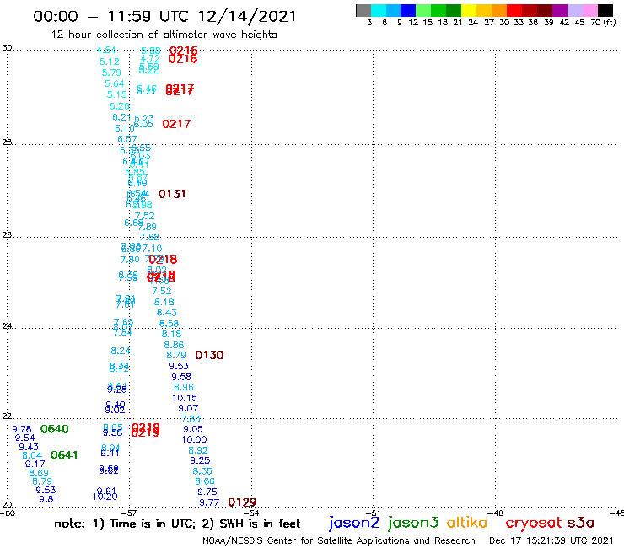The width and height of the screenshot is (624, 548).
Task: Click the NOAA/NESDIS credit line
Action: [x=339, y=540]
